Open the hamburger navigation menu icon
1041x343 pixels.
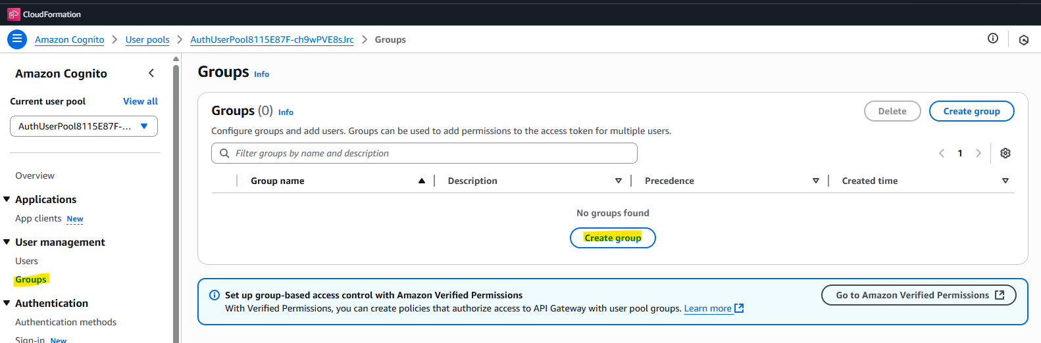click(x=17, y=39)
